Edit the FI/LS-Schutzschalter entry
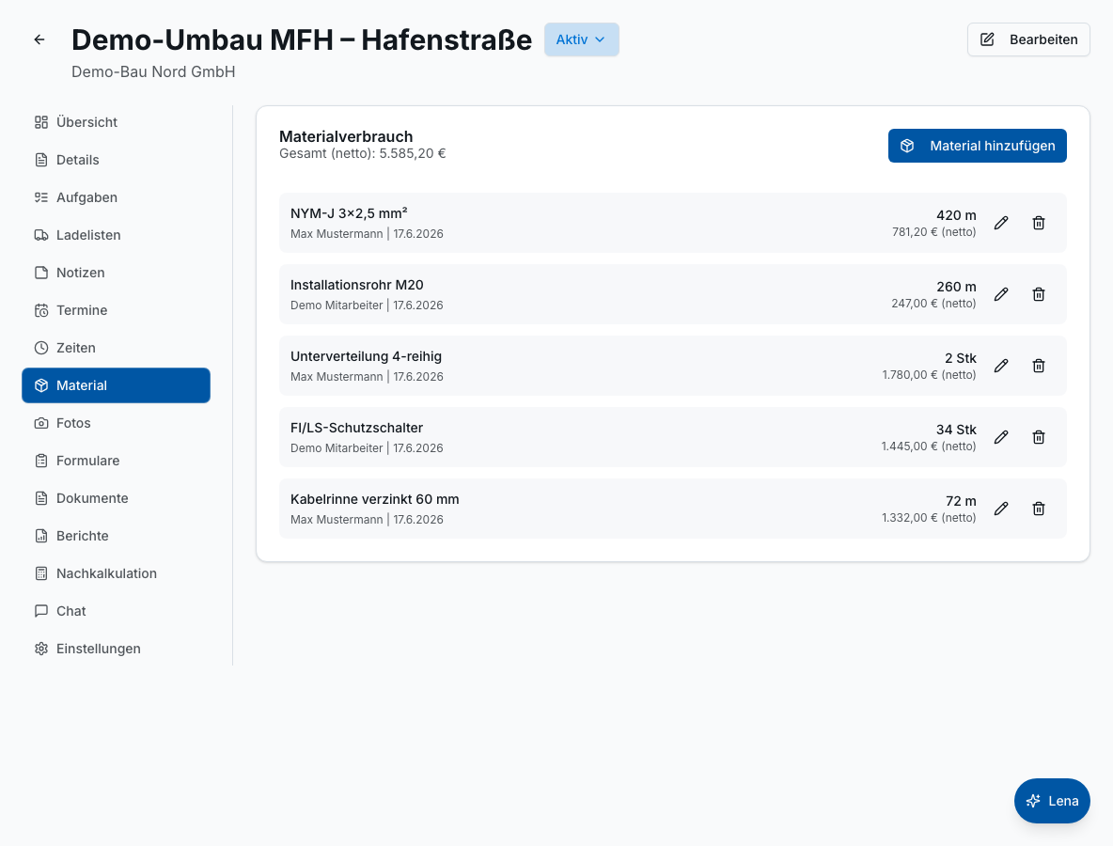1113x846 pixels. [1001, 437]
